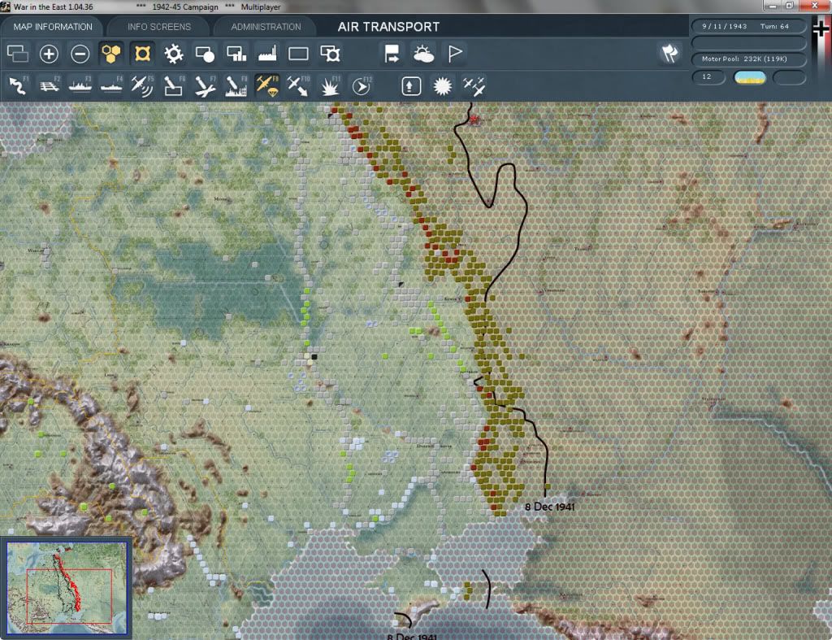This screenshot has width=832, height=640.
Task: Click the empty rectangle counter icon
Action: [x=298, y=54]
